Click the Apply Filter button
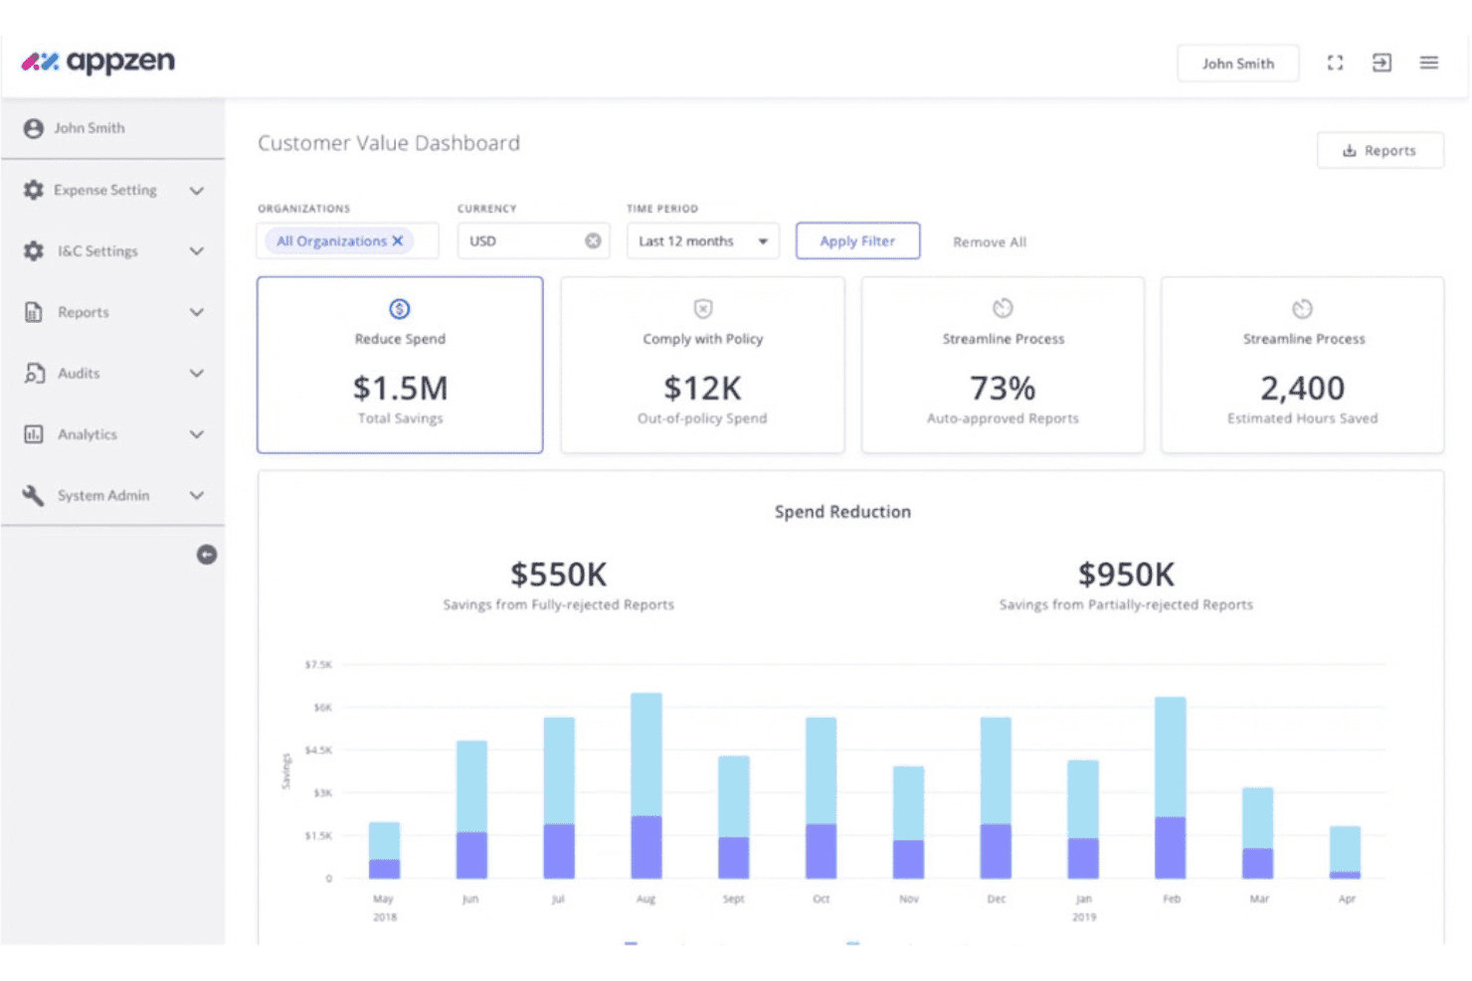 (857, 241)
